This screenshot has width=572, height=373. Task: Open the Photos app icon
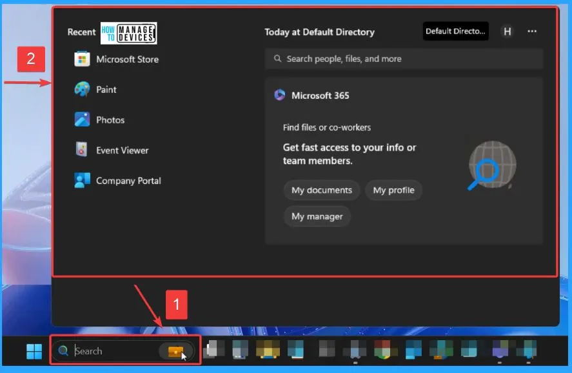click(82, 120)
